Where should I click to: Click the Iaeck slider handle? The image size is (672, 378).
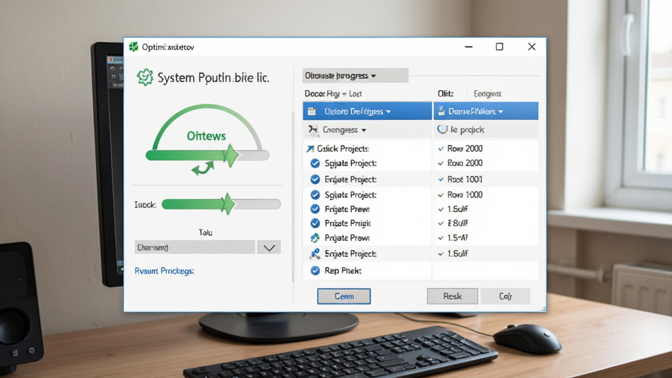(228, 204)
